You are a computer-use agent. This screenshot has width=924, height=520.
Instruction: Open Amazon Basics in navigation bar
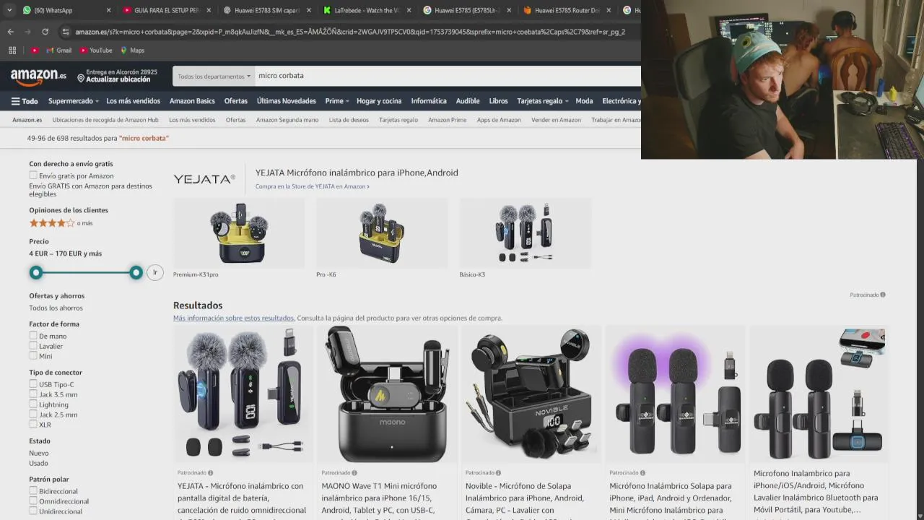pos(192,101)
